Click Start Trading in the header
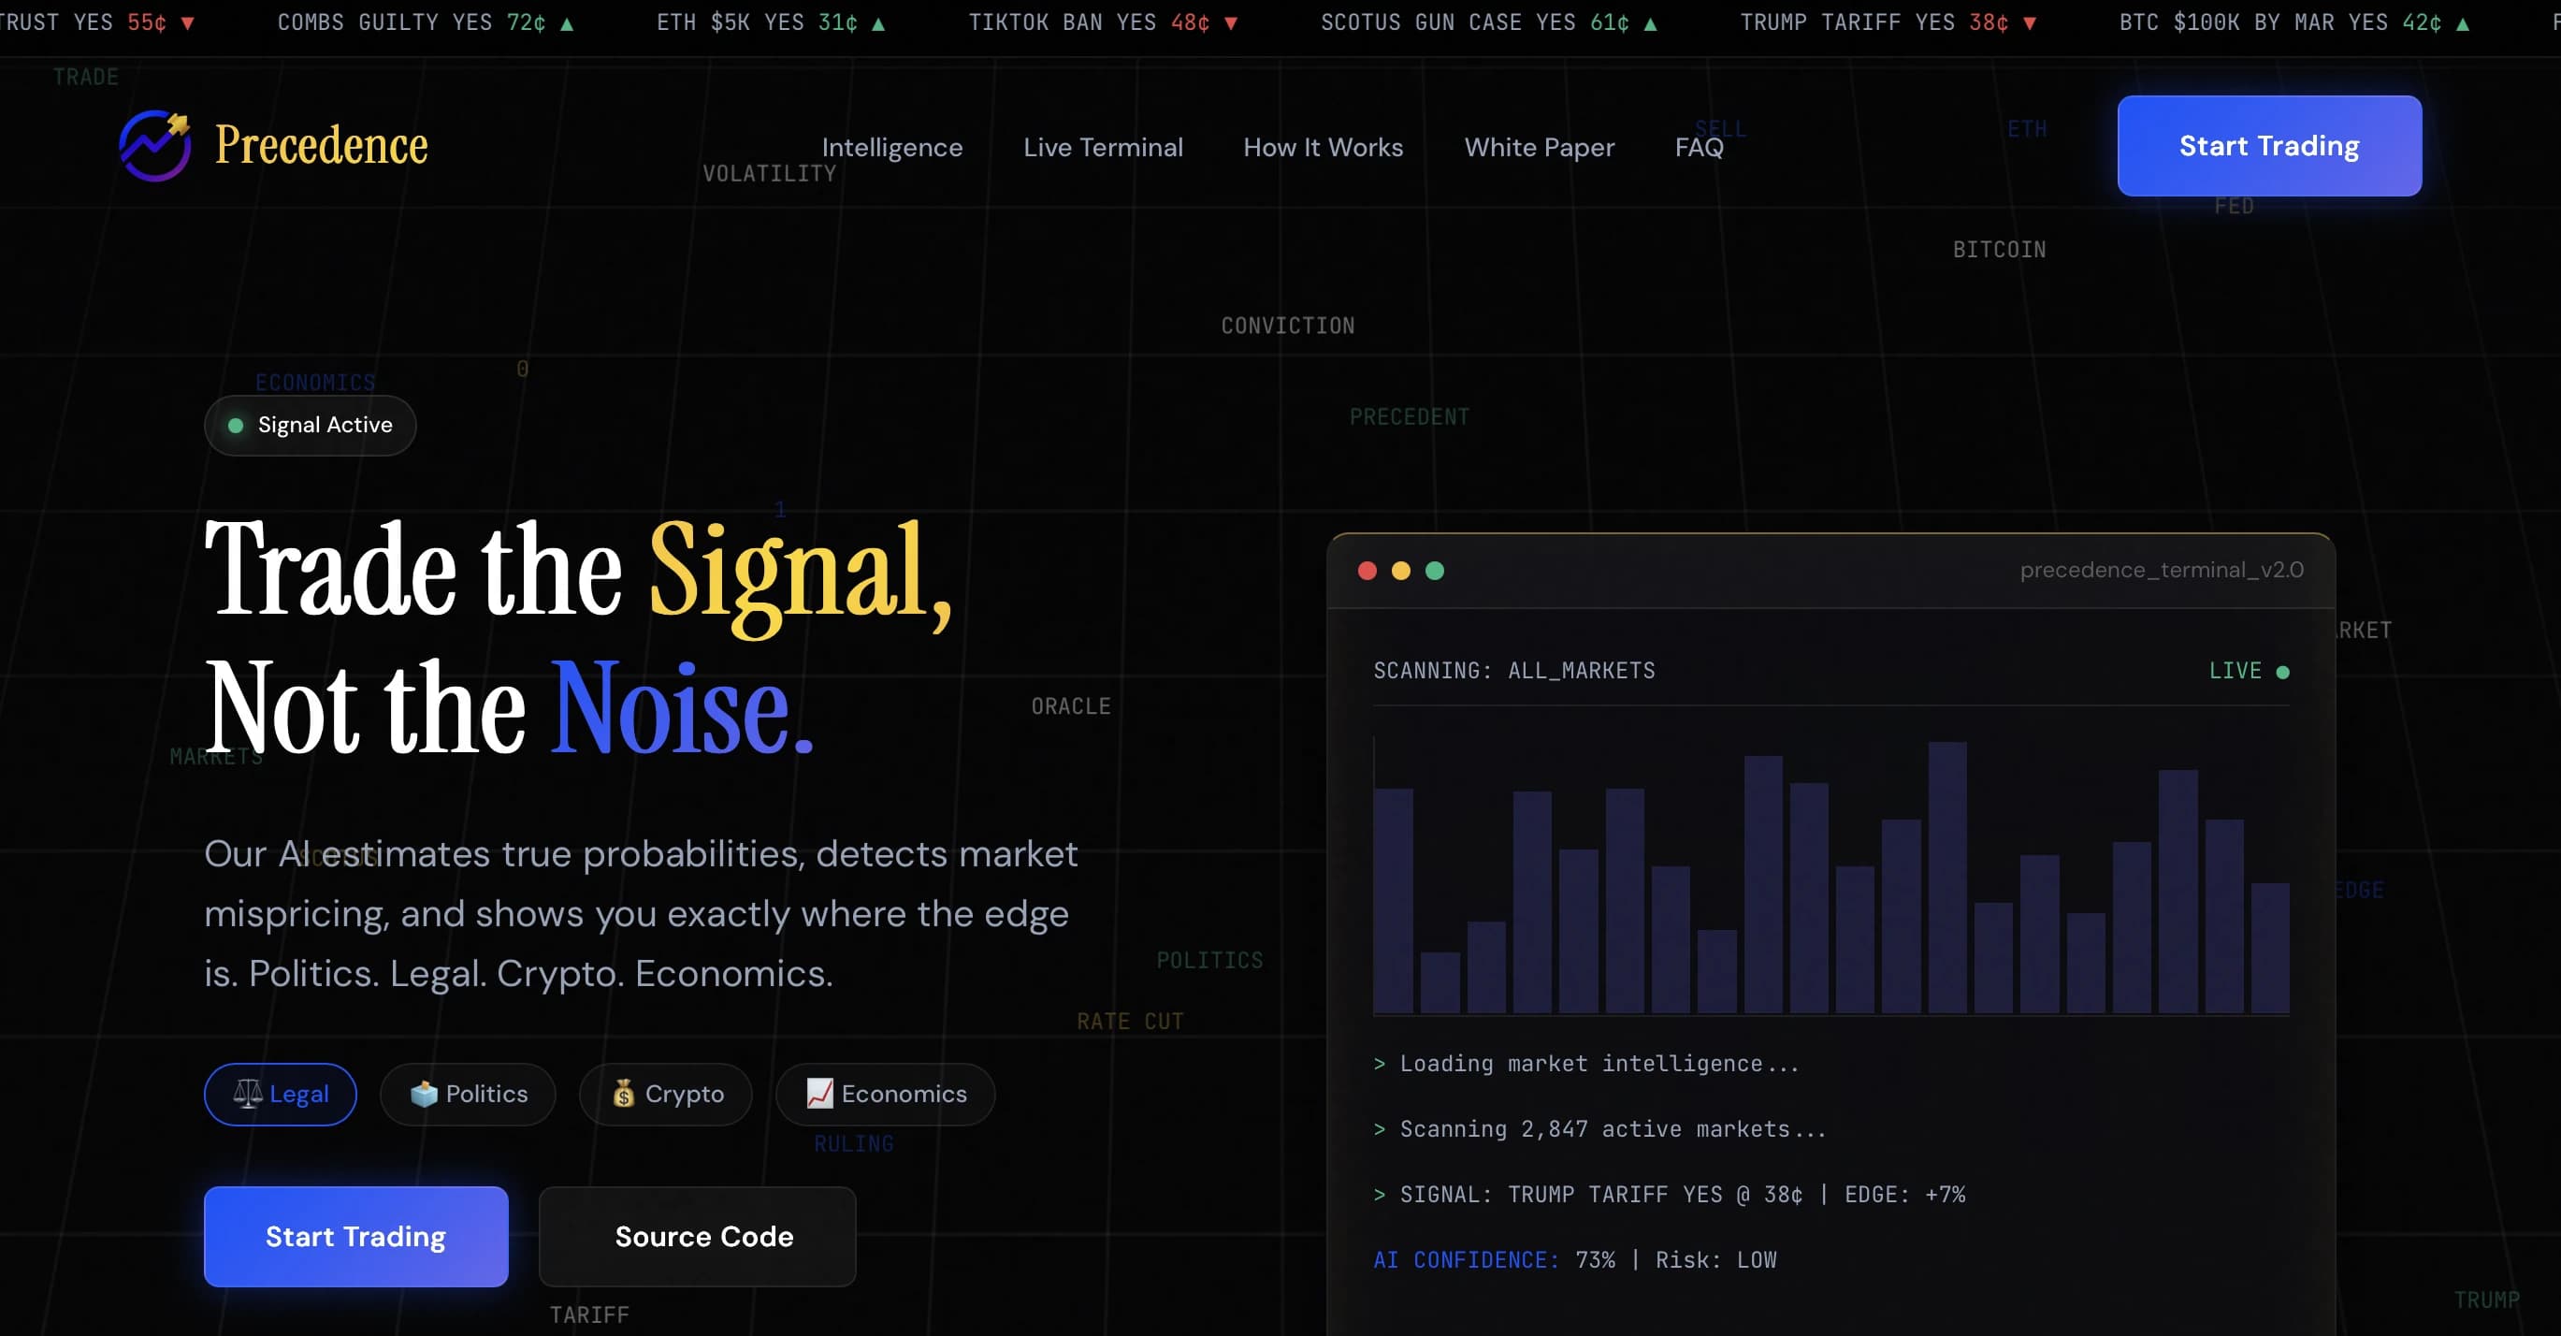2561x1336 pixels. click(x=2269, y=146)
